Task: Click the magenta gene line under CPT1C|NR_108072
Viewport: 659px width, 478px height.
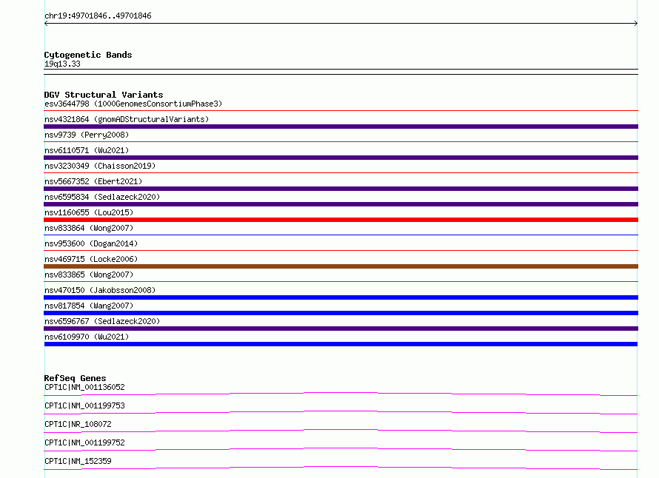Action: pos(341,431)
